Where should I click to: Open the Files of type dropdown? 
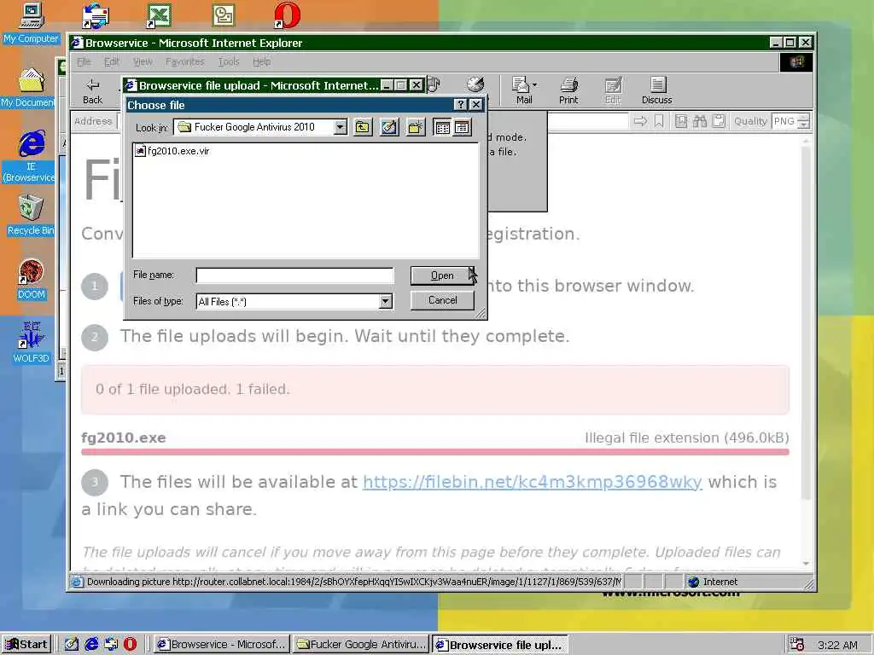(385, 301)
